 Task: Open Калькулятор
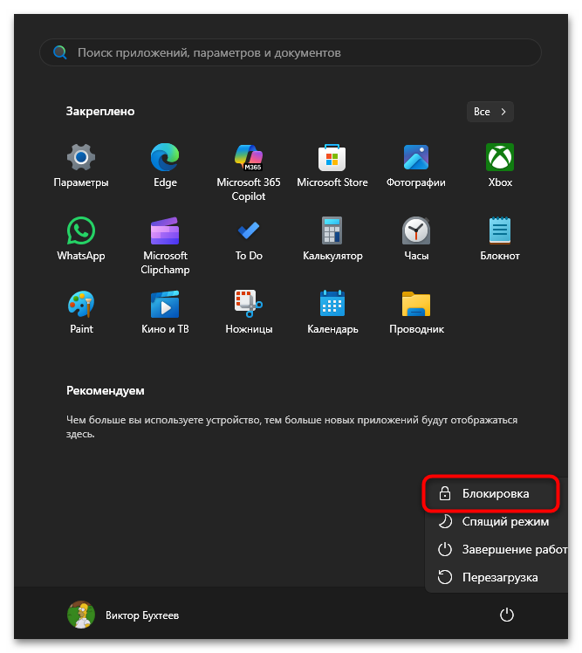tap(332, 239)
